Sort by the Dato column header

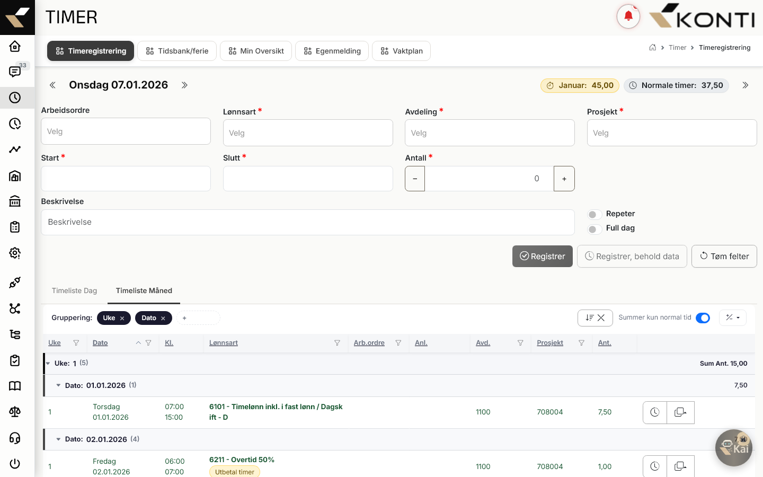coord(100,343)
